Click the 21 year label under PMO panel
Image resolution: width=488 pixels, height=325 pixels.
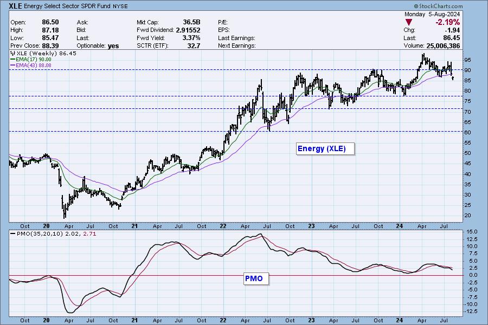134,320
